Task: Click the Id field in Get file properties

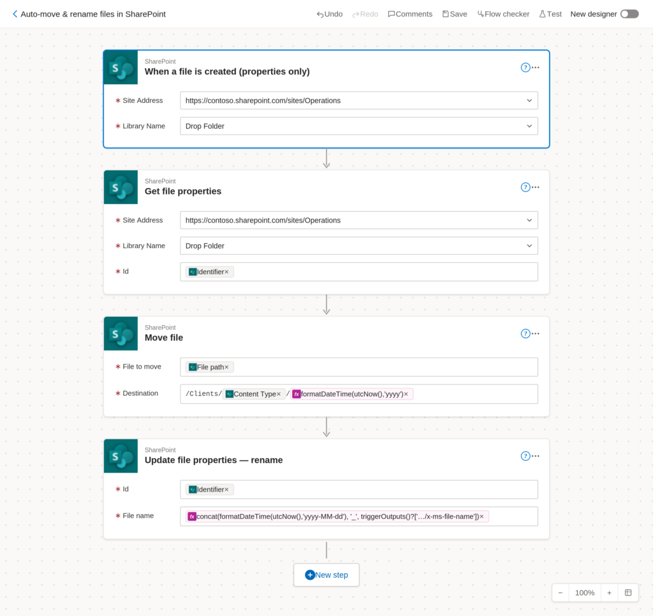Action: [359, 272]
